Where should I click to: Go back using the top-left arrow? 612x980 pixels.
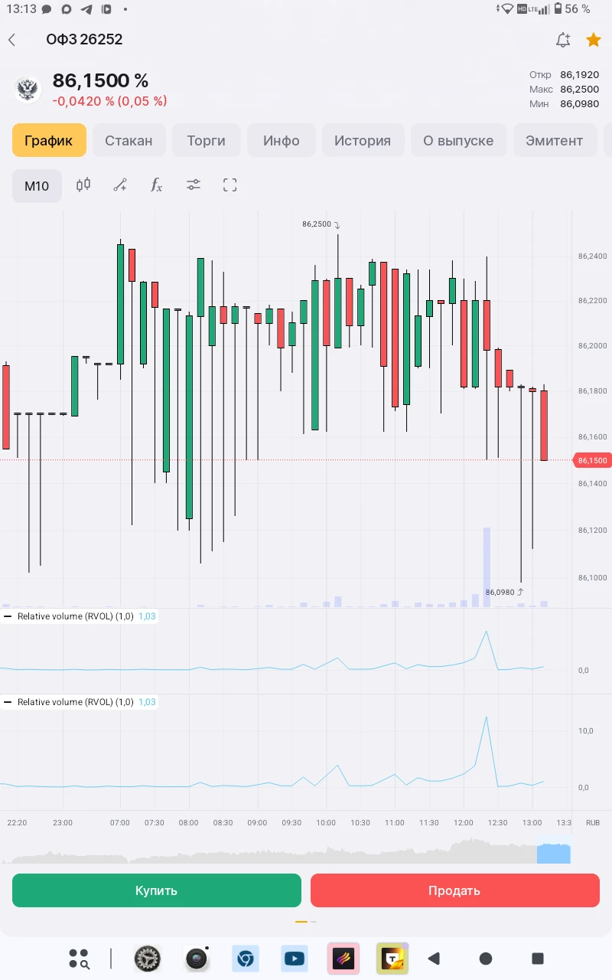[11, 40]
